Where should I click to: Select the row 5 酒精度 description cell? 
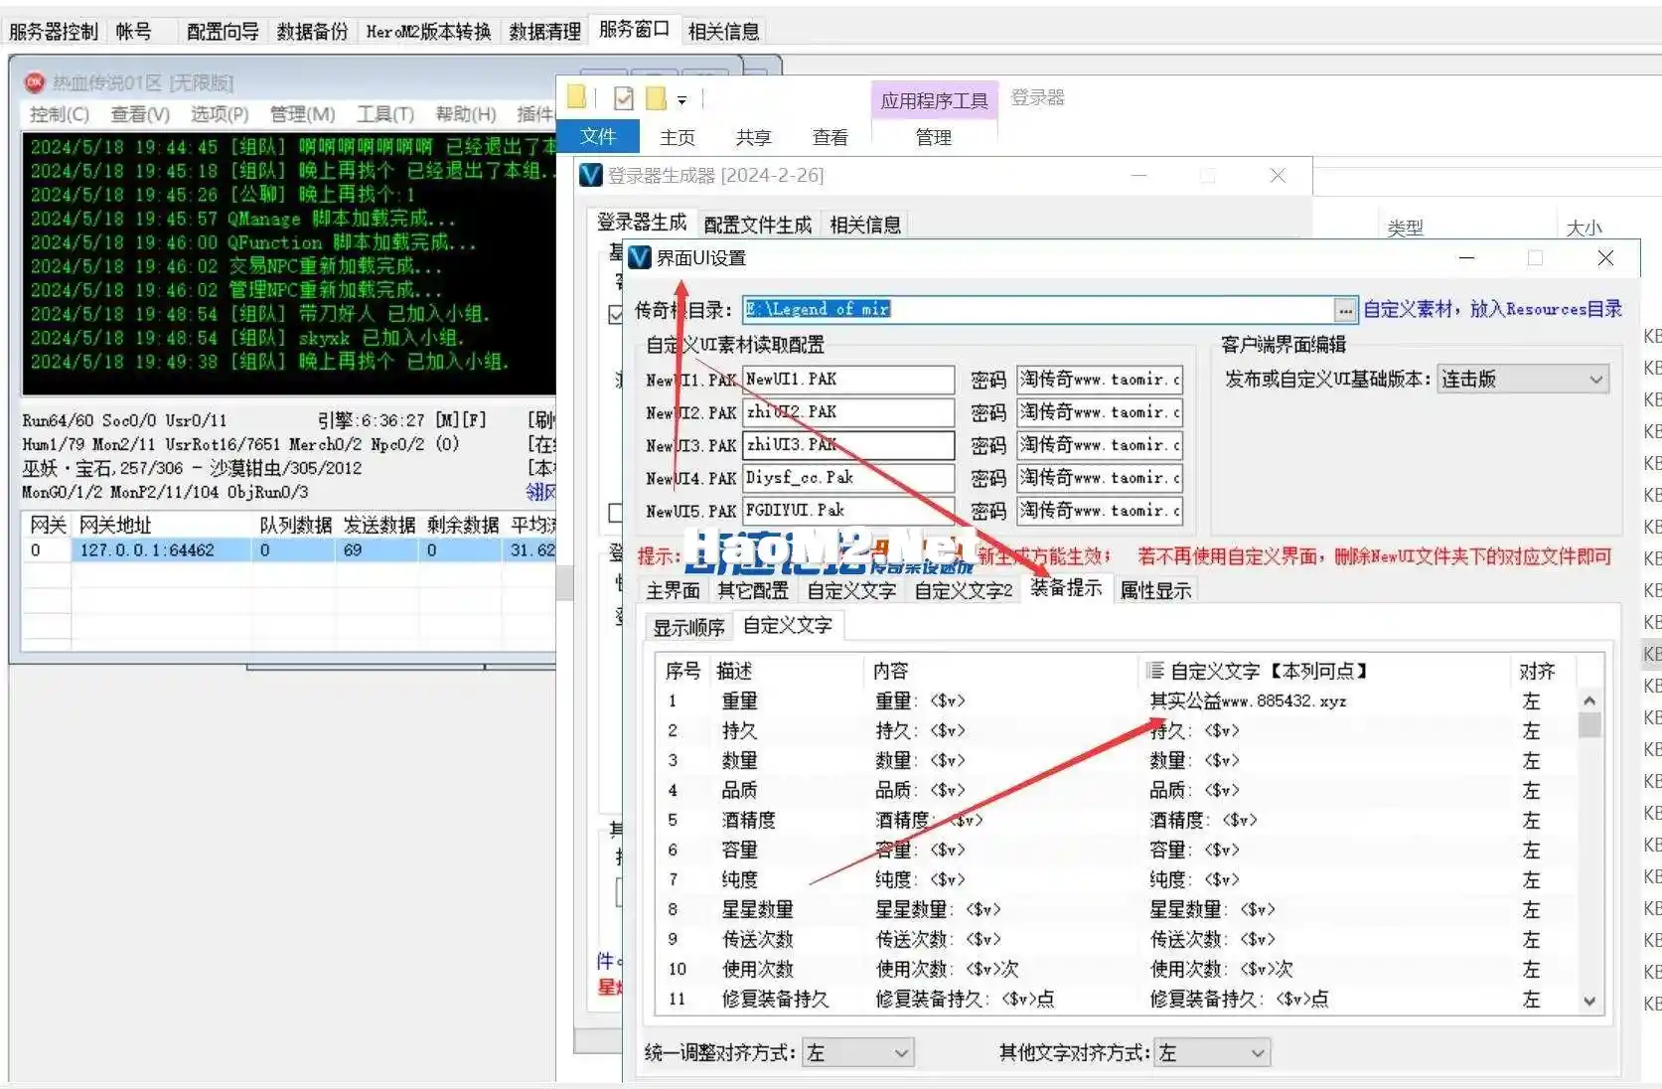[x=748, y=821]
